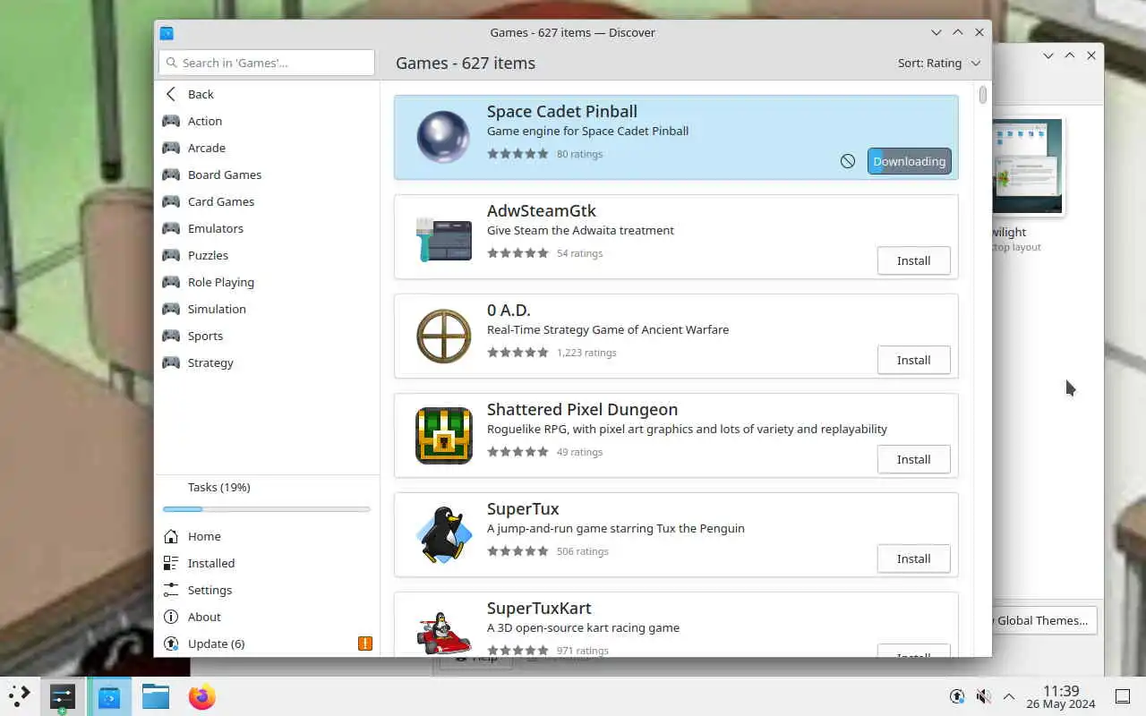Click the gamepad icon beside Board Games
This screenshot has width=1146, height=716.
point(170,175)
